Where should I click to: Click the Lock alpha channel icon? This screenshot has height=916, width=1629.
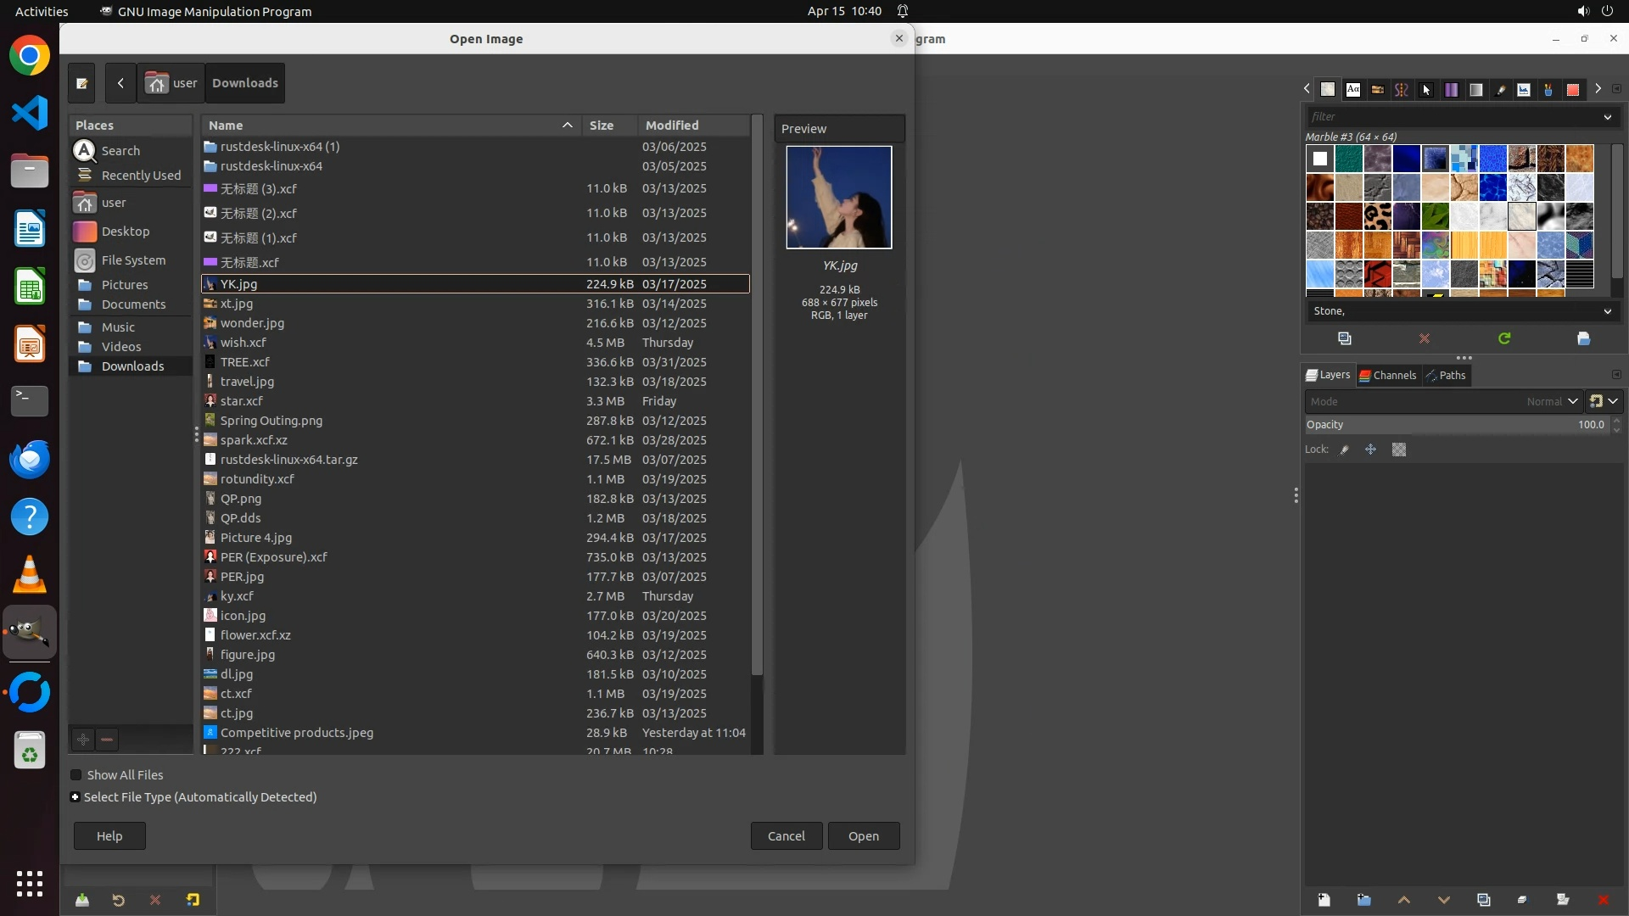(x=1399, y=450)
